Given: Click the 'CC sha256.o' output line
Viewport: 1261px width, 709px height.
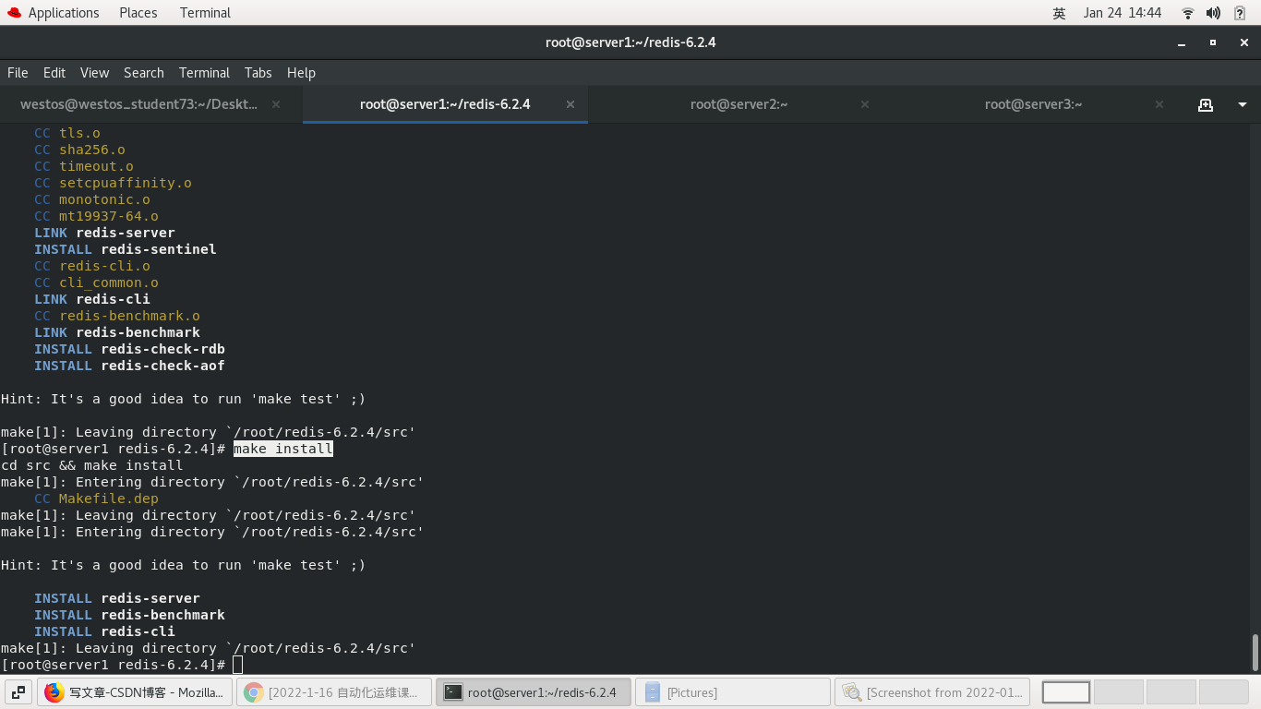Looking at the screenshot, I should click(x=79, y=150).
